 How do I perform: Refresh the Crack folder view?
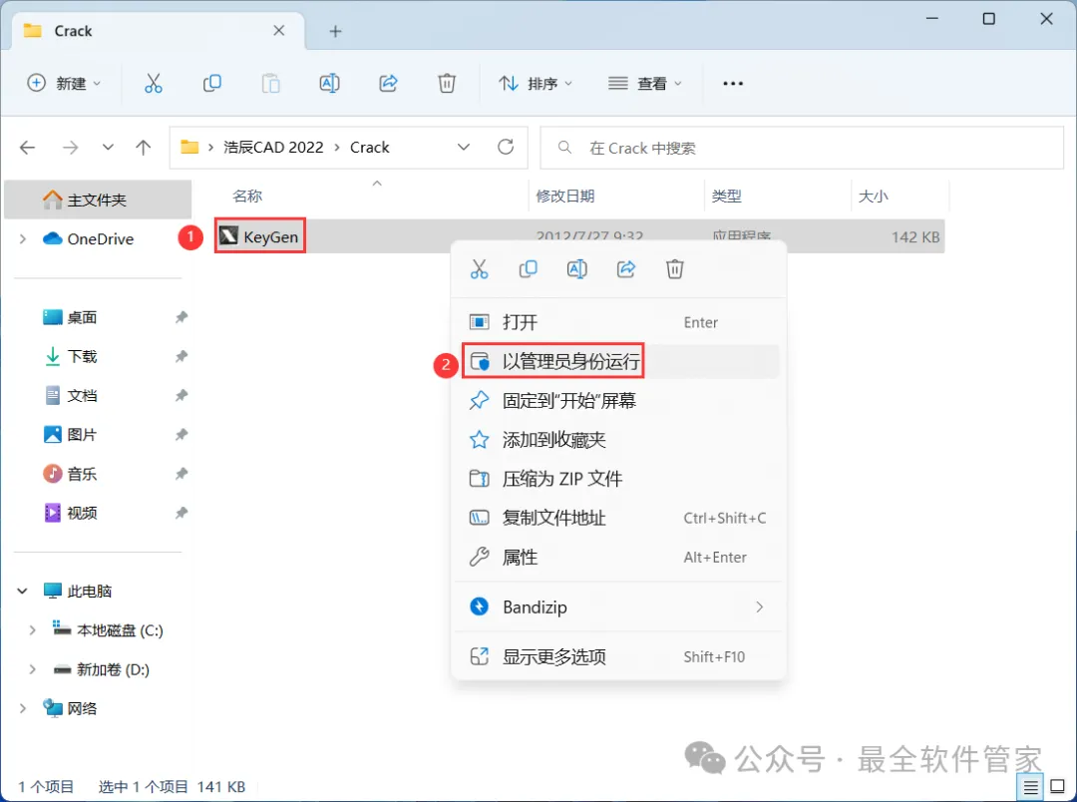click(x=506, y=147)
